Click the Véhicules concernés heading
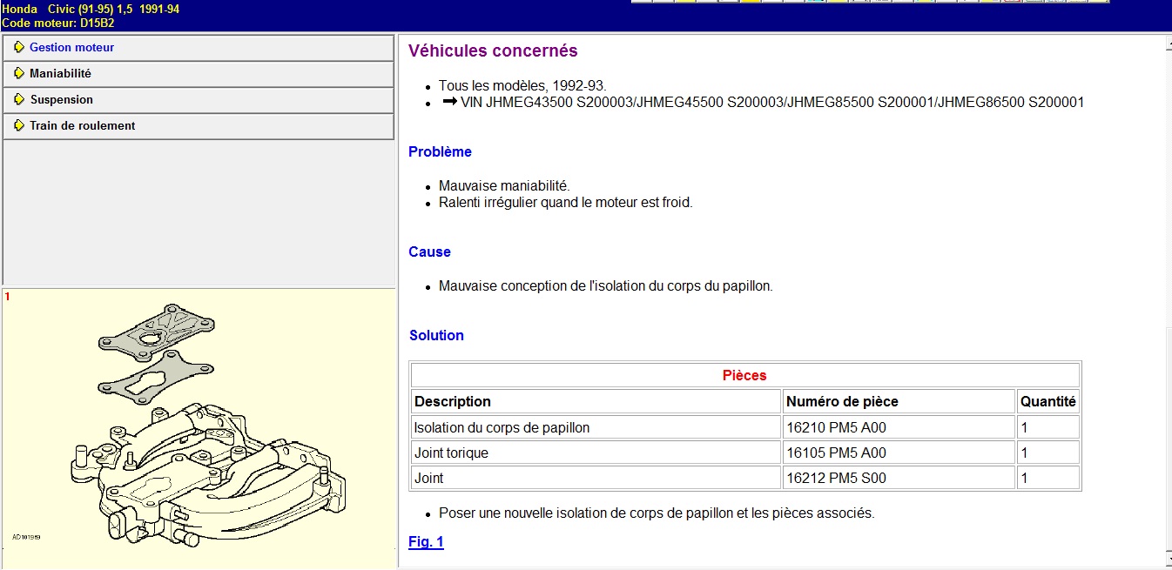1172x570 pixels. tap(493, 51)
